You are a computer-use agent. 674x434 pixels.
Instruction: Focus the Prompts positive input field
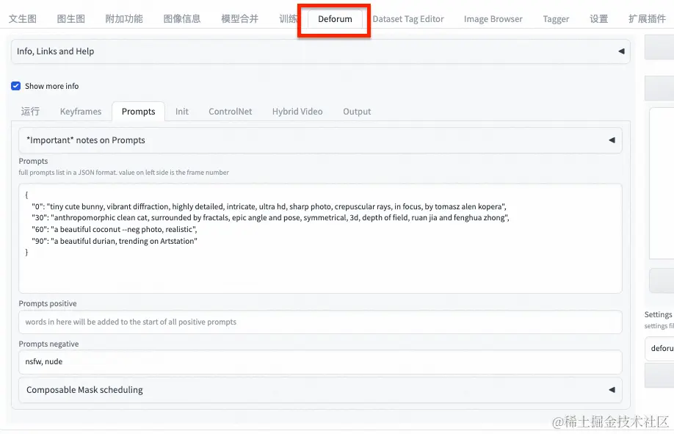[320, 322]
